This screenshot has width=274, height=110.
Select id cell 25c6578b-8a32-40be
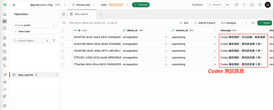click(97, 51)
